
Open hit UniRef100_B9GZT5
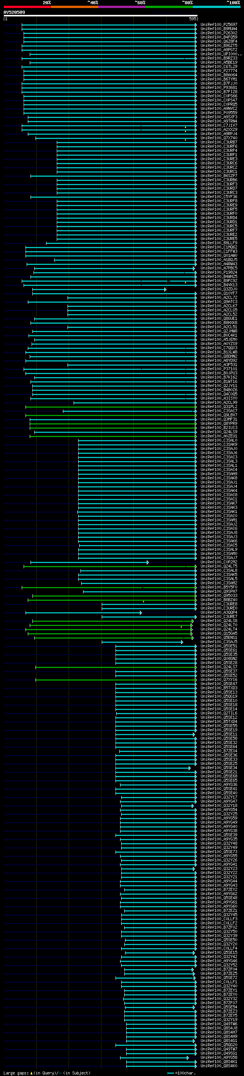pos(218,45)
